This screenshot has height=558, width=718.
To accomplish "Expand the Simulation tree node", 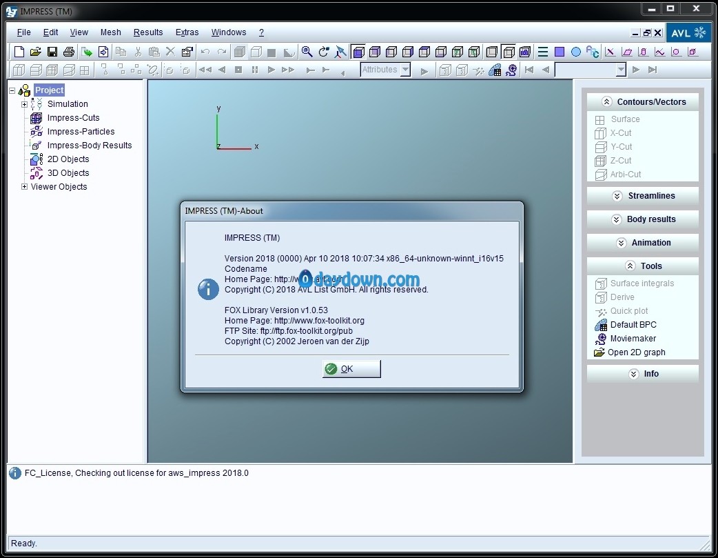I will [24, 104].
